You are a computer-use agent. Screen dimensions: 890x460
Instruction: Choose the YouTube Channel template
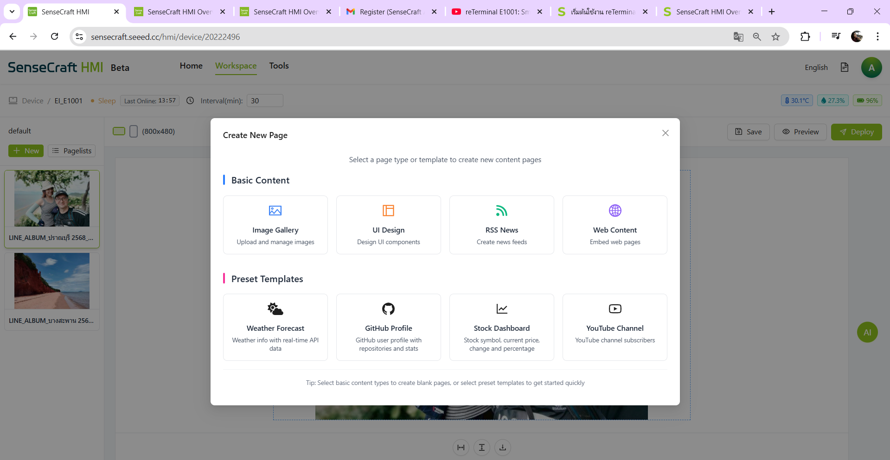click(615, 327)
